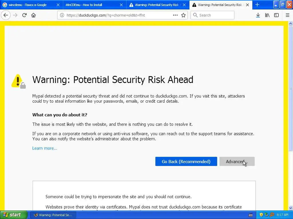The image size is (293, 219).
Task: Bookmark this page with the star icon
Action: pos(183,15)
